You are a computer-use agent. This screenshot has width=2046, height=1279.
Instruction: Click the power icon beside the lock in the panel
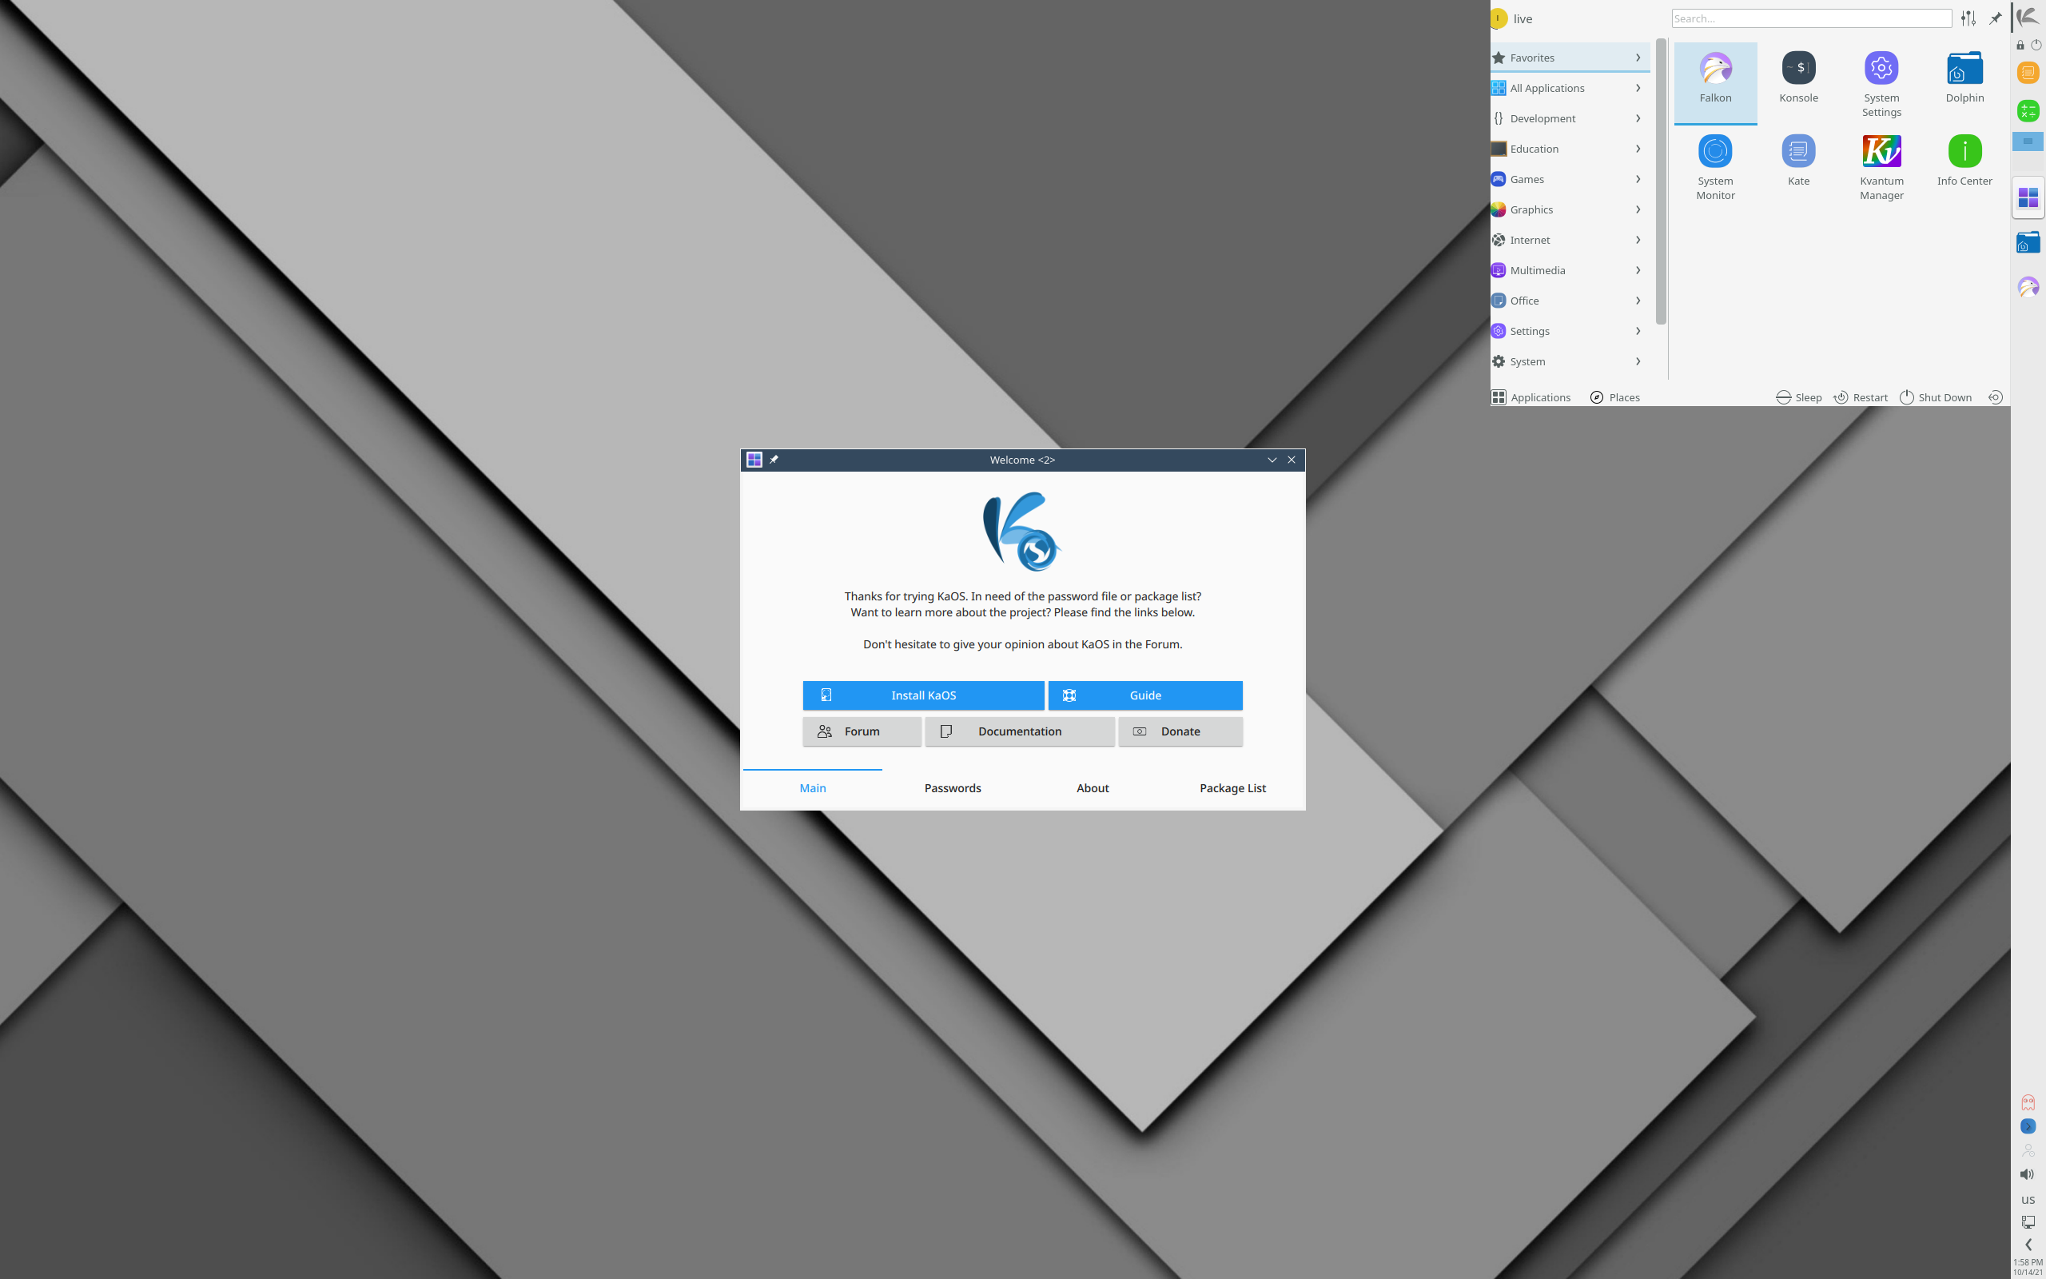pyautogui.click(x=2036, y=45)
